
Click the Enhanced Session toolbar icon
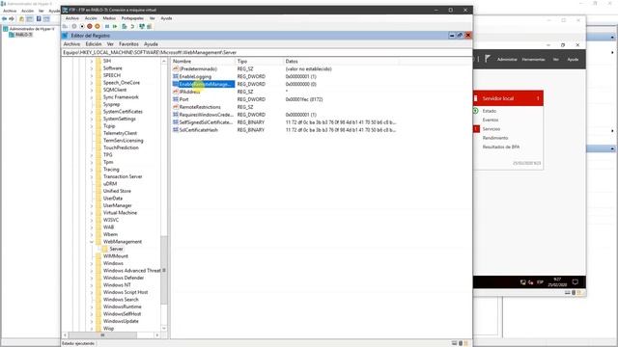tap(142, 26)
